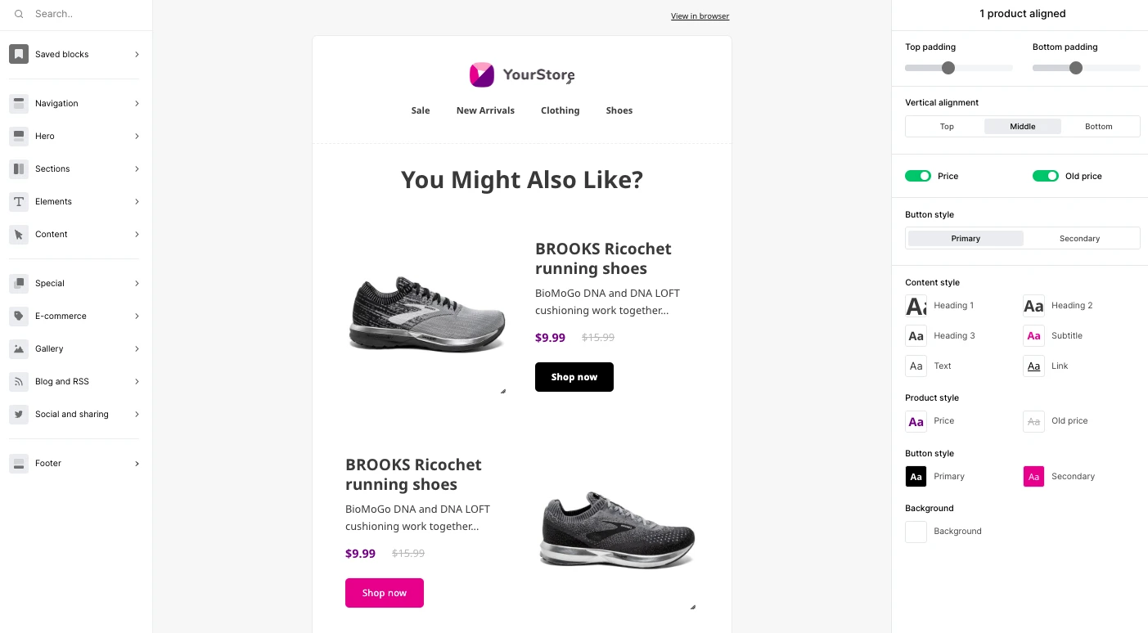Select Bottom vertical alignment option
The height and width of the screenshot is (633, 1148).
1098,127
